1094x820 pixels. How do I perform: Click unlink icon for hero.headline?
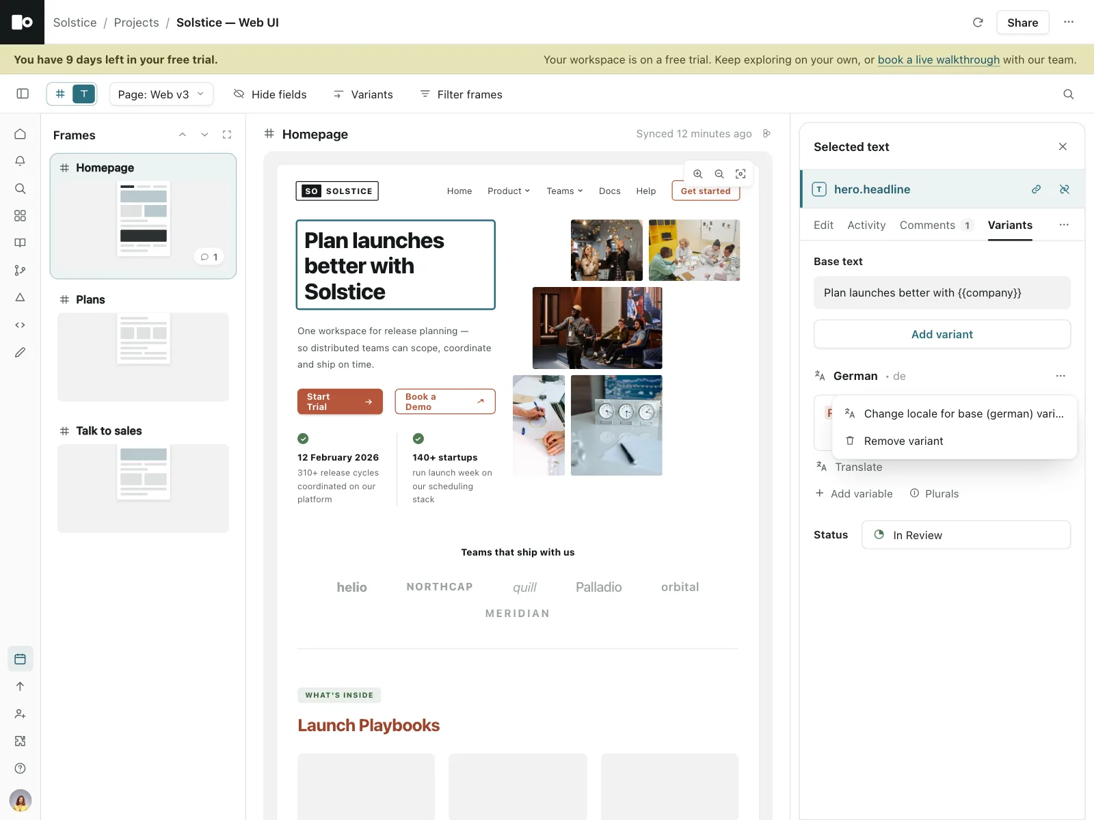pos(1065,189)
